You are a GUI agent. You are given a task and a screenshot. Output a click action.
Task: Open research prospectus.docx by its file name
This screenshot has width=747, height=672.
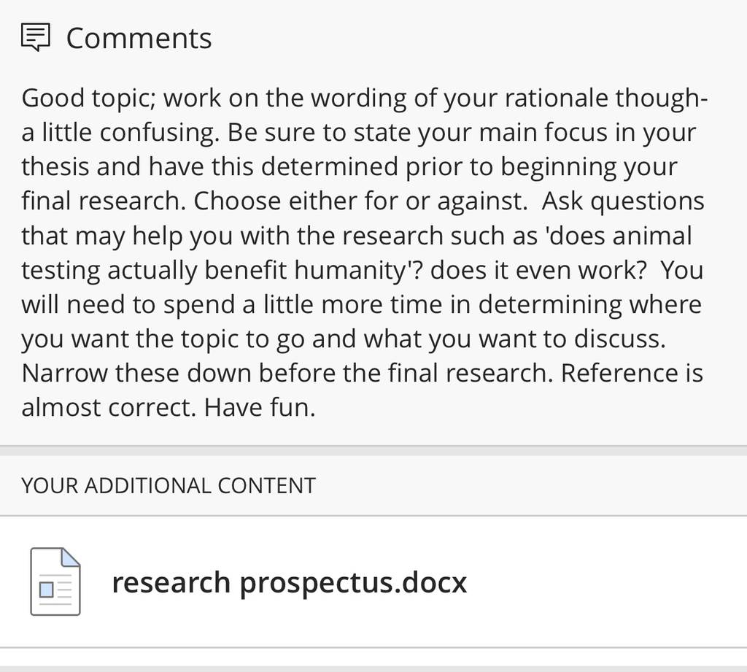289,582
